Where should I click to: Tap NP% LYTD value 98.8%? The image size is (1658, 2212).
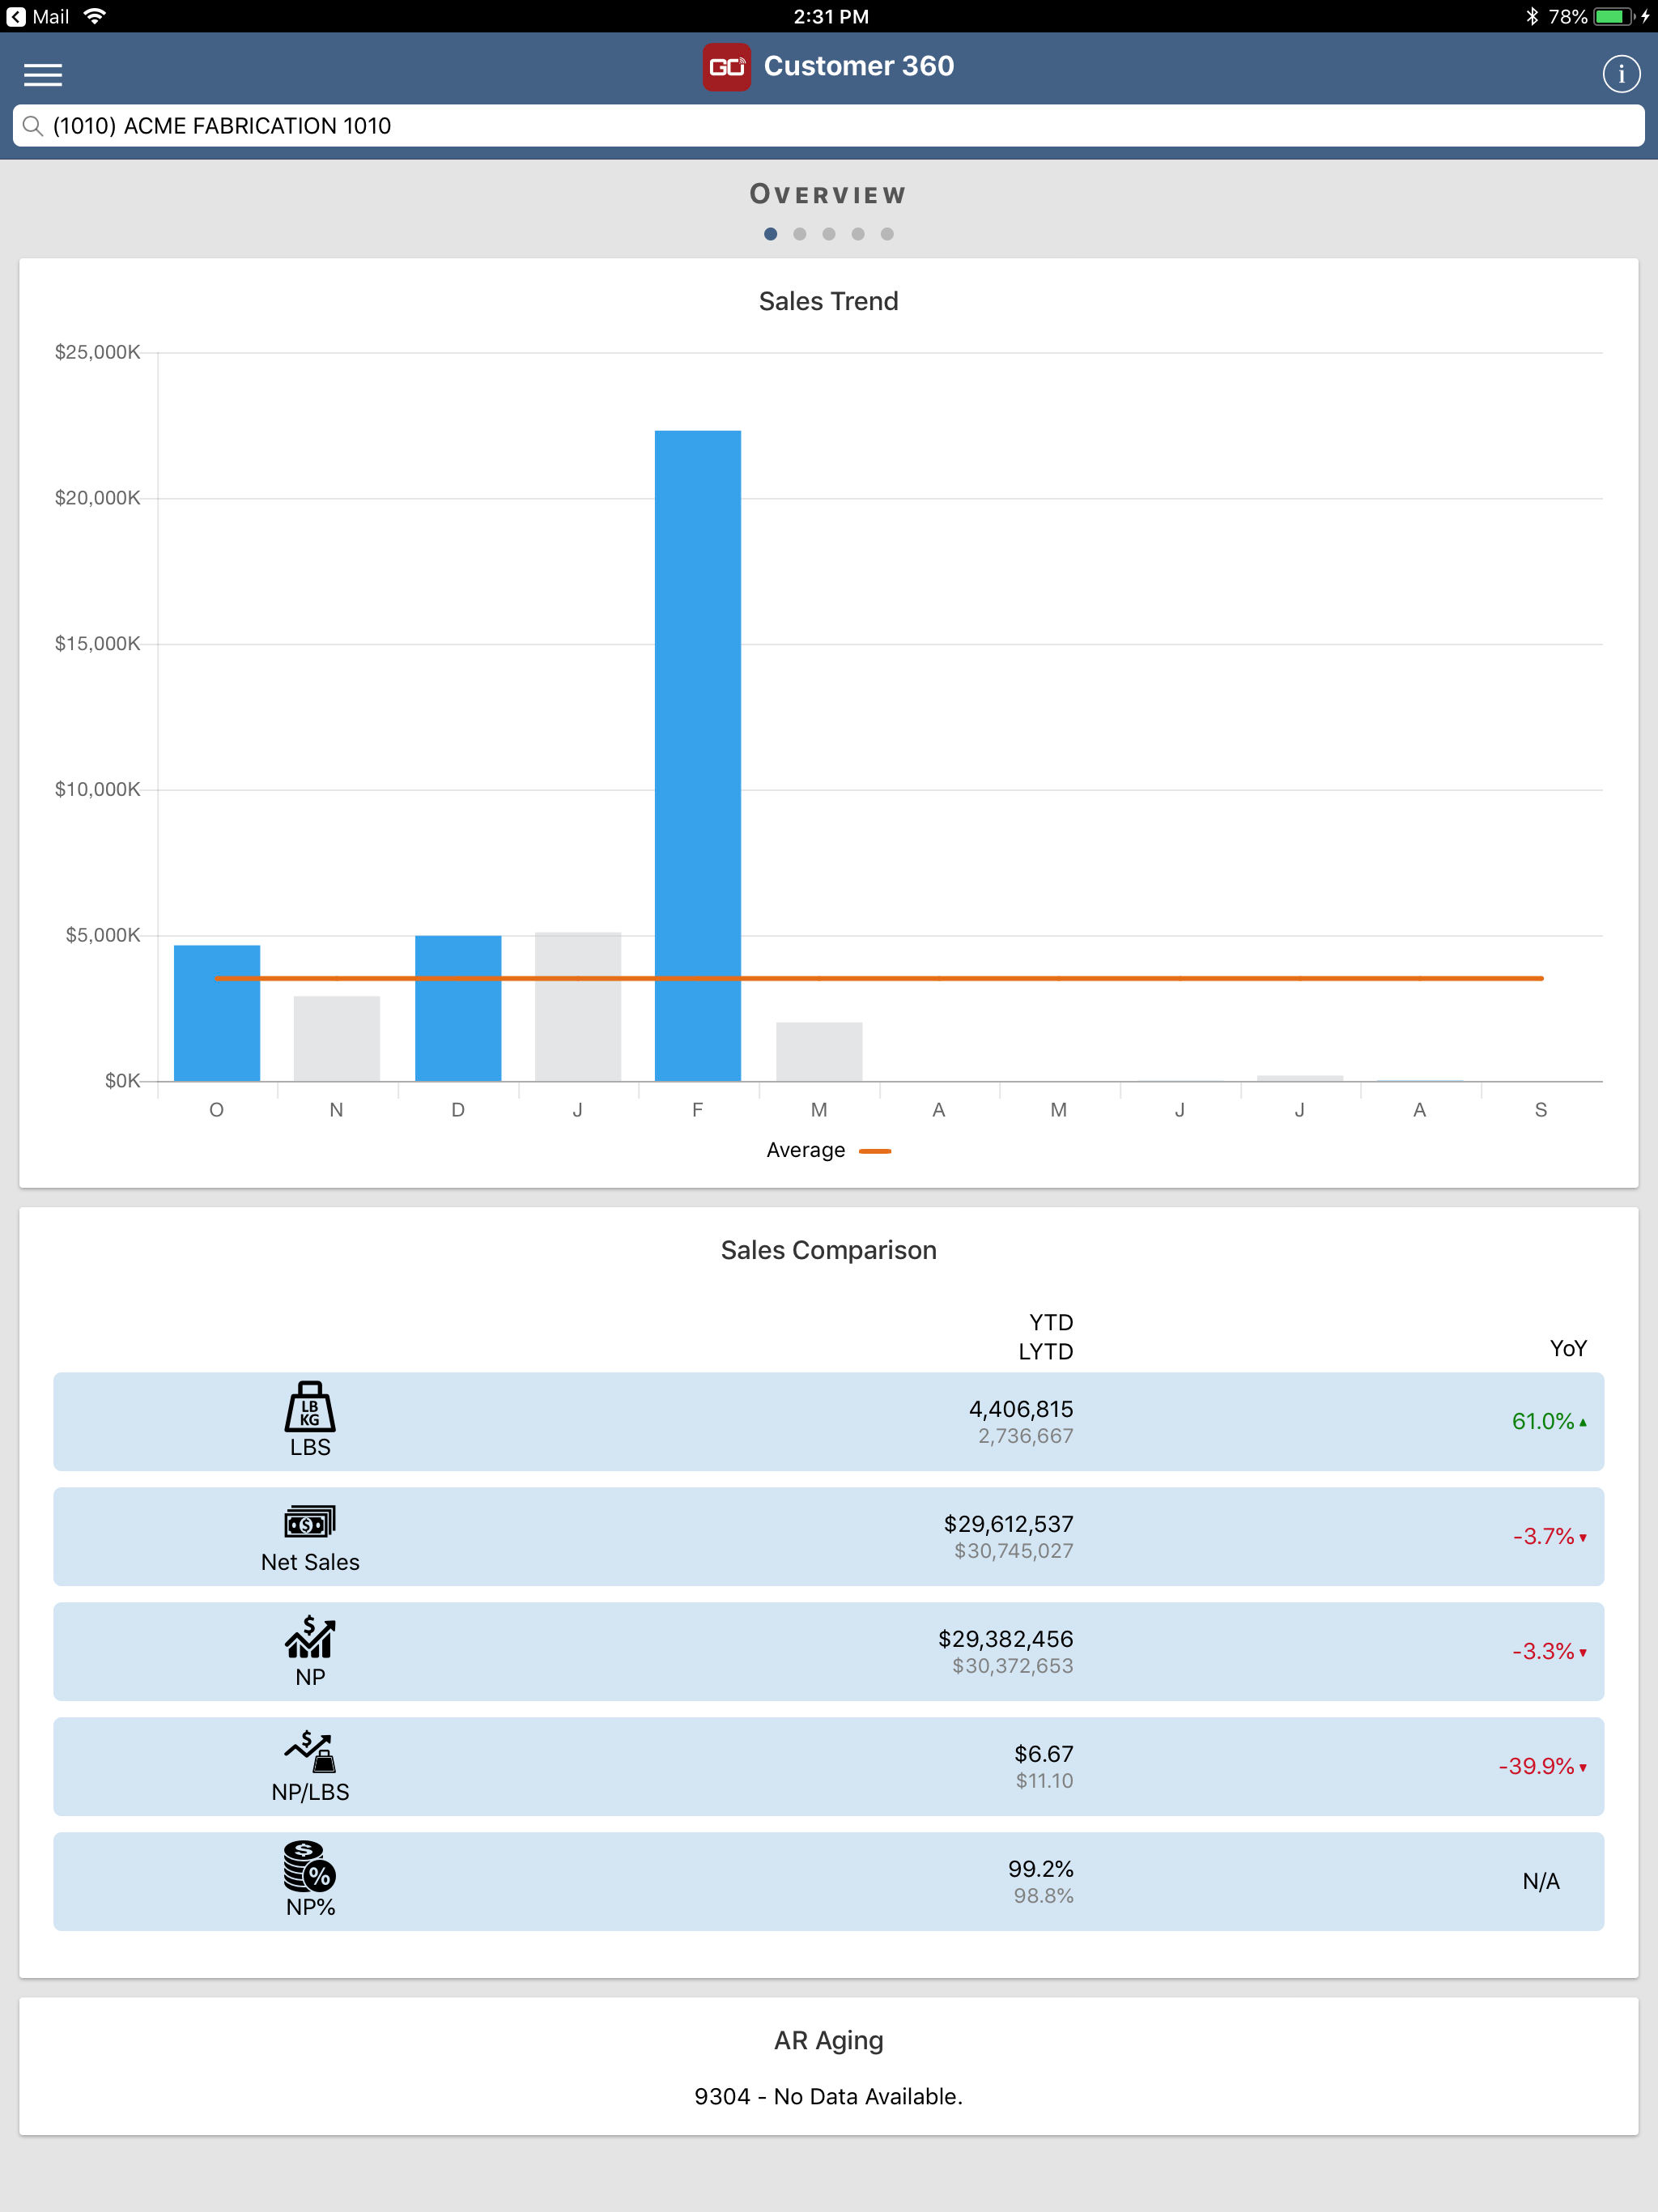(x=1044, y=1896)
